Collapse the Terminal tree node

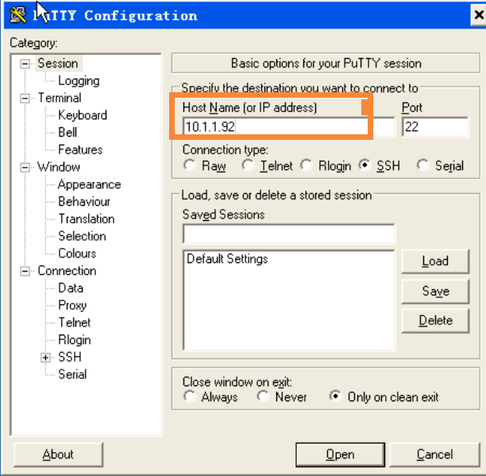(x=25, y=99)
